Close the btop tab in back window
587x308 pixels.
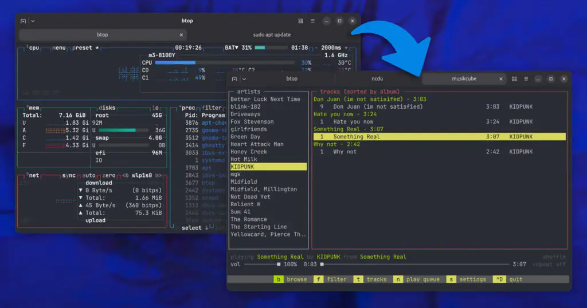pos(182,34)
